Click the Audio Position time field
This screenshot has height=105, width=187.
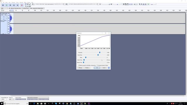pos(21,99)
